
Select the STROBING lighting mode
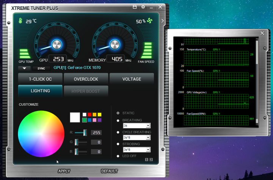(118, 144)
